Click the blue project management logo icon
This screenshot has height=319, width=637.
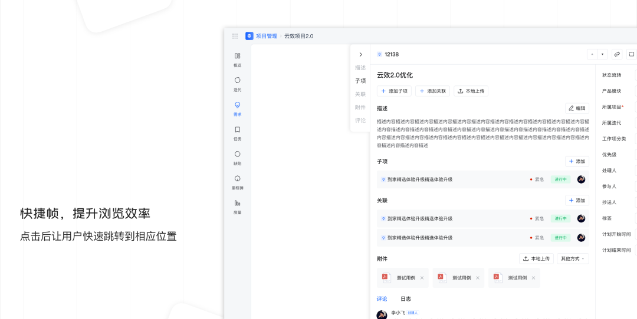(x=249, y=36)
